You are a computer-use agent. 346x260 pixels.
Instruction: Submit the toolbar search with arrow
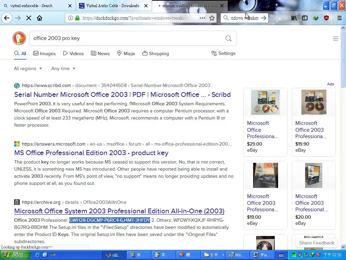264,18
